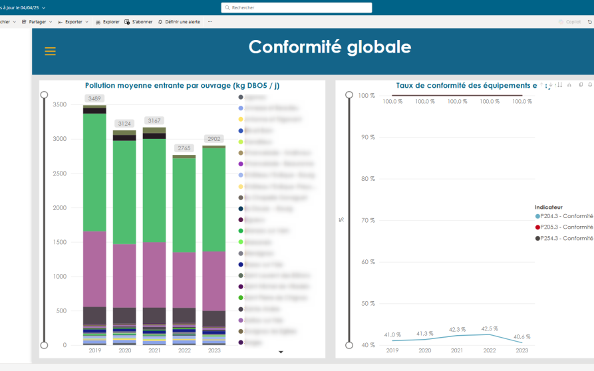This screenshot has height=371, width=594.
Task: Enable drill down mode arrow icon
Action: pos(551,85)
